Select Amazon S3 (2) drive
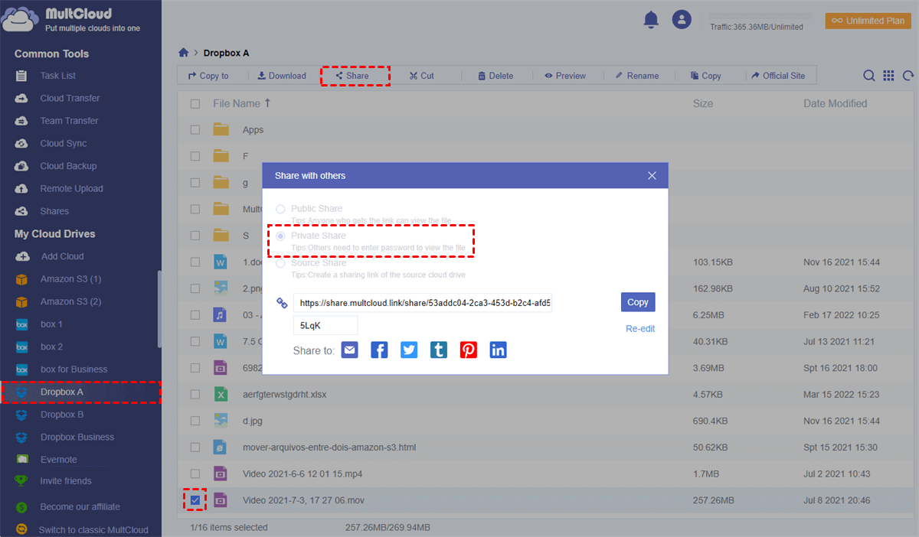The width and height of the screenshot is (919, 537). tap(70, 301)
